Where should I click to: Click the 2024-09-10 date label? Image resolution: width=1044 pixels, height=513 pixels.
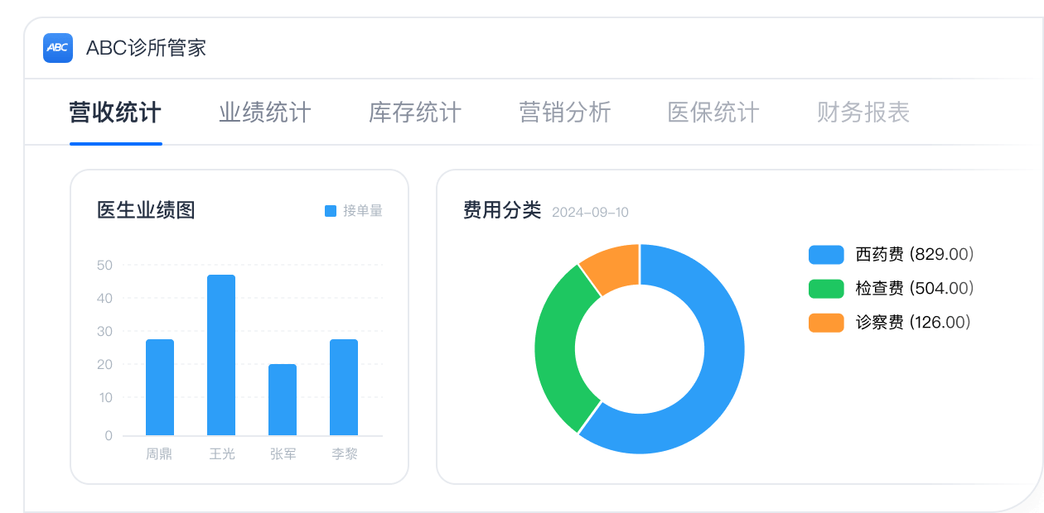click(590, 213)
